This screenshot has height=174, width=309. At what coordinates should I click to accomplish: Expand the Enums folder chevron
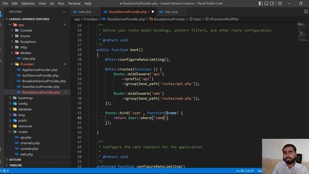[x=12, y=36]
